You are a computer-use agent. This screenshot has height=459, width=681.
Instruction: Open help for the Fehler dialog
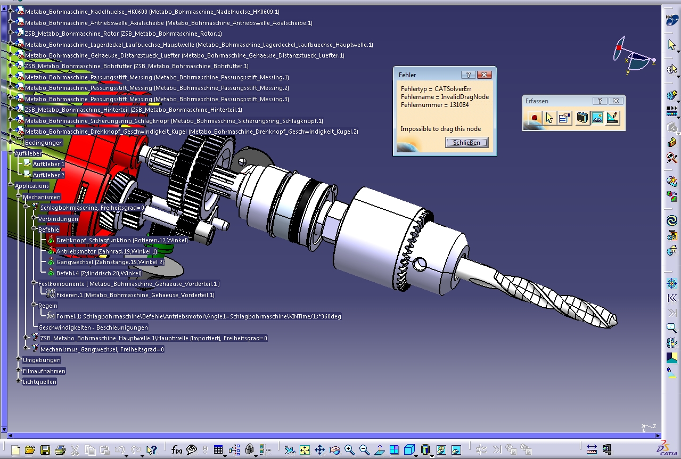pos(467,75)
